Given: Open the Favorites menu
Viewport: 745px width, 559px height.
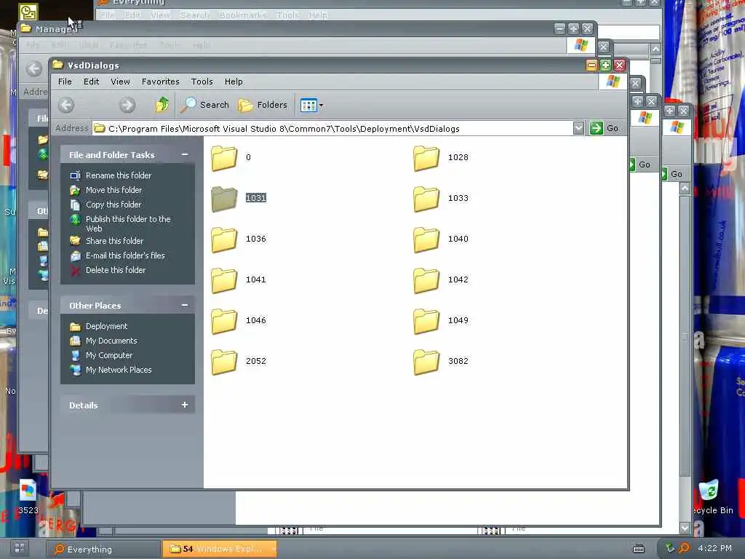Looking at the screenshot, I should (161, 82).
